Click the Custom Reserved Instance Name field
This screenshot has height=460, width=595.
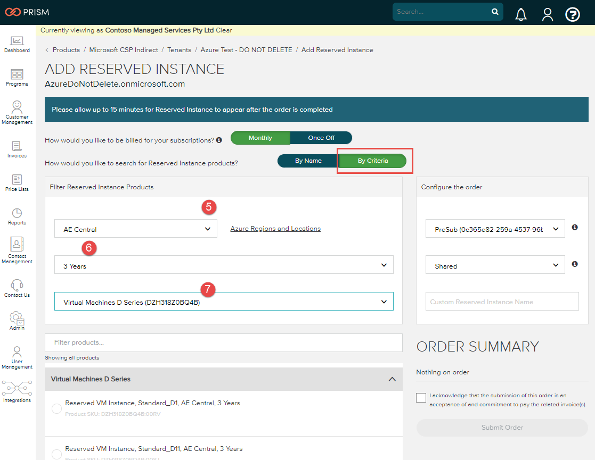502,302
